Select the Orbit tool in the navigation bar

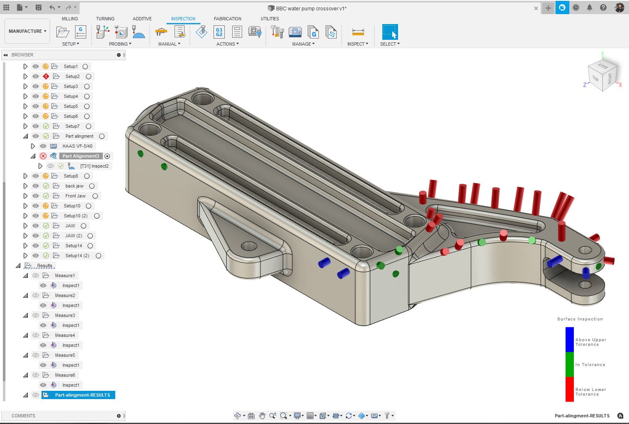237,415
